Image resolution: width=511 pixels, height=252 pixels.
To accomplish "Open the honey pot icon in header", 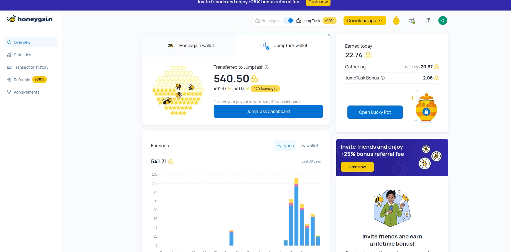I will coord(396,20).
